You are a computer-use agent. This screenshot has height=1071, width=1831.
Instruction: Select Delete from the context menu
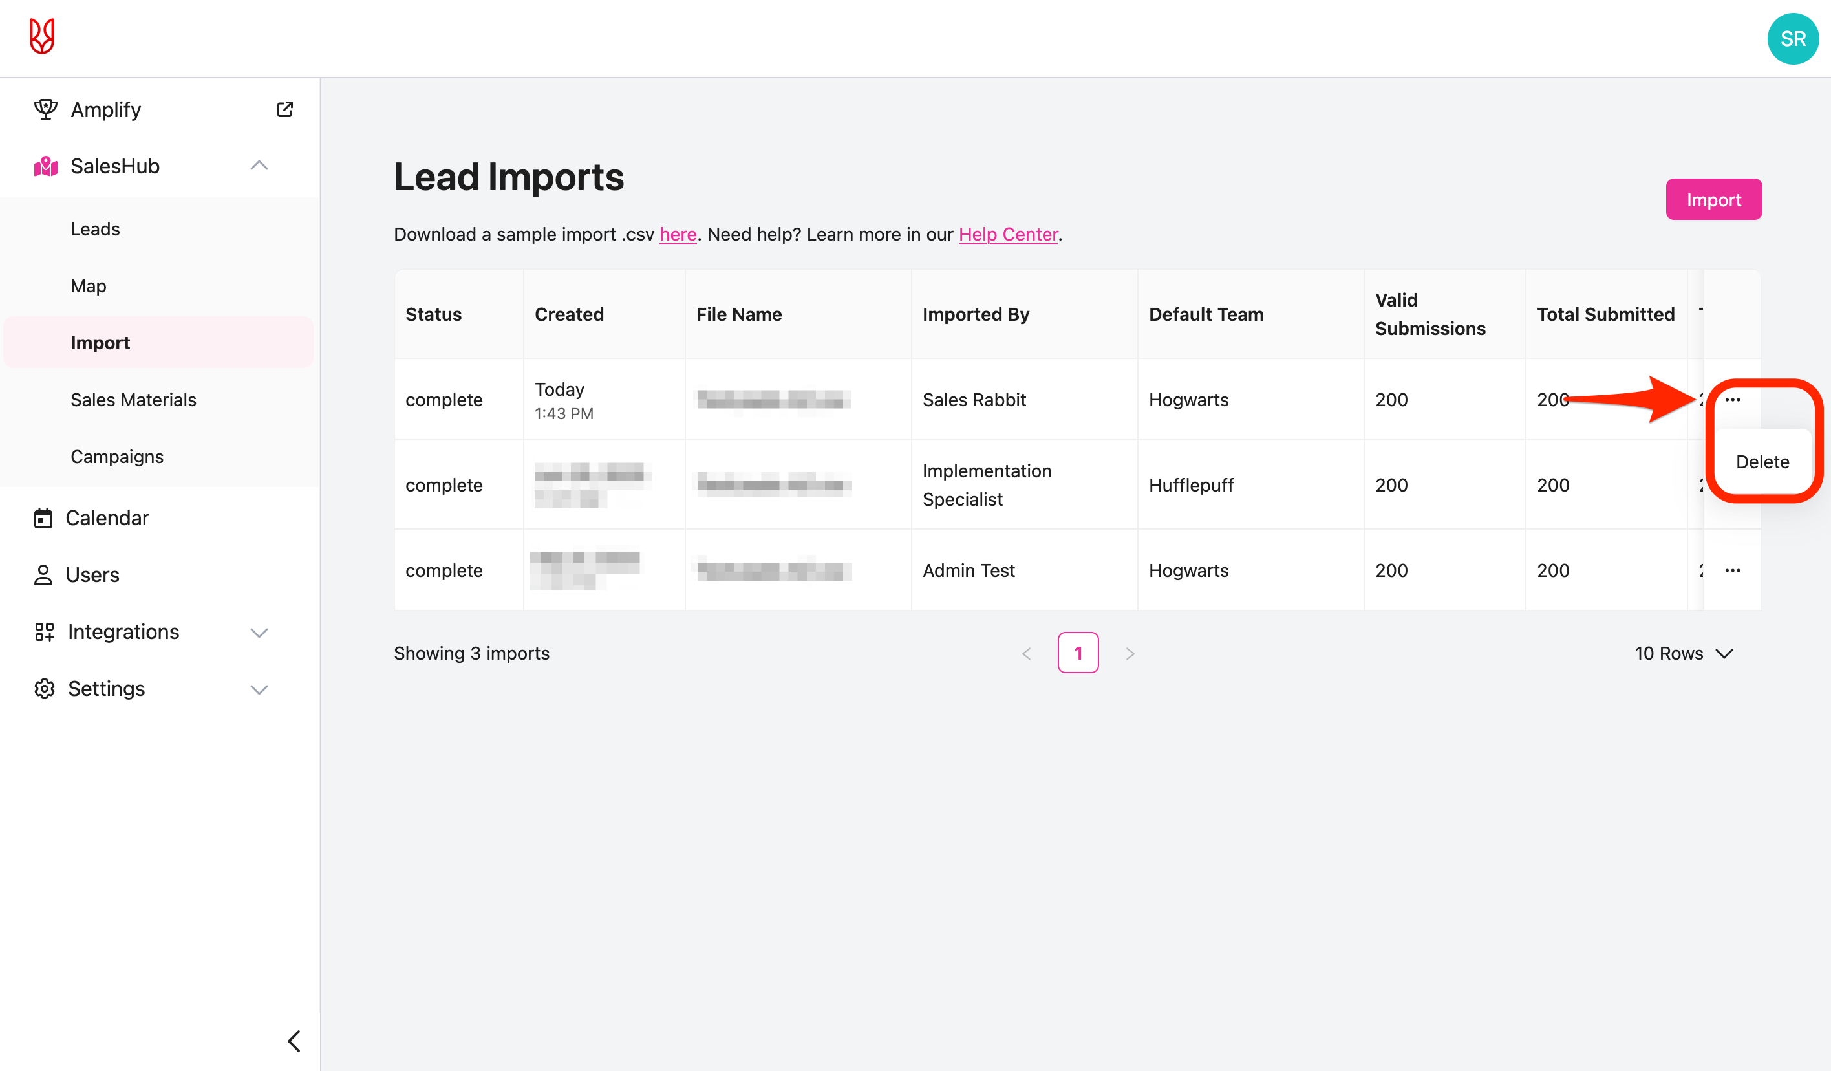pos(1762,462)
